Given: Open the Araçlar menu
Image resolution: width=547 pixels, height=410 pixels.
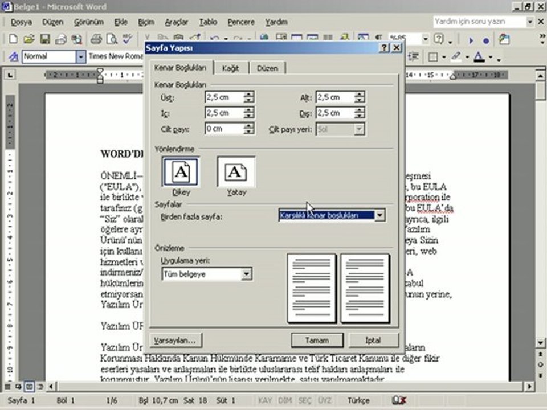Looking at the screenshot, I should [176, 22].
